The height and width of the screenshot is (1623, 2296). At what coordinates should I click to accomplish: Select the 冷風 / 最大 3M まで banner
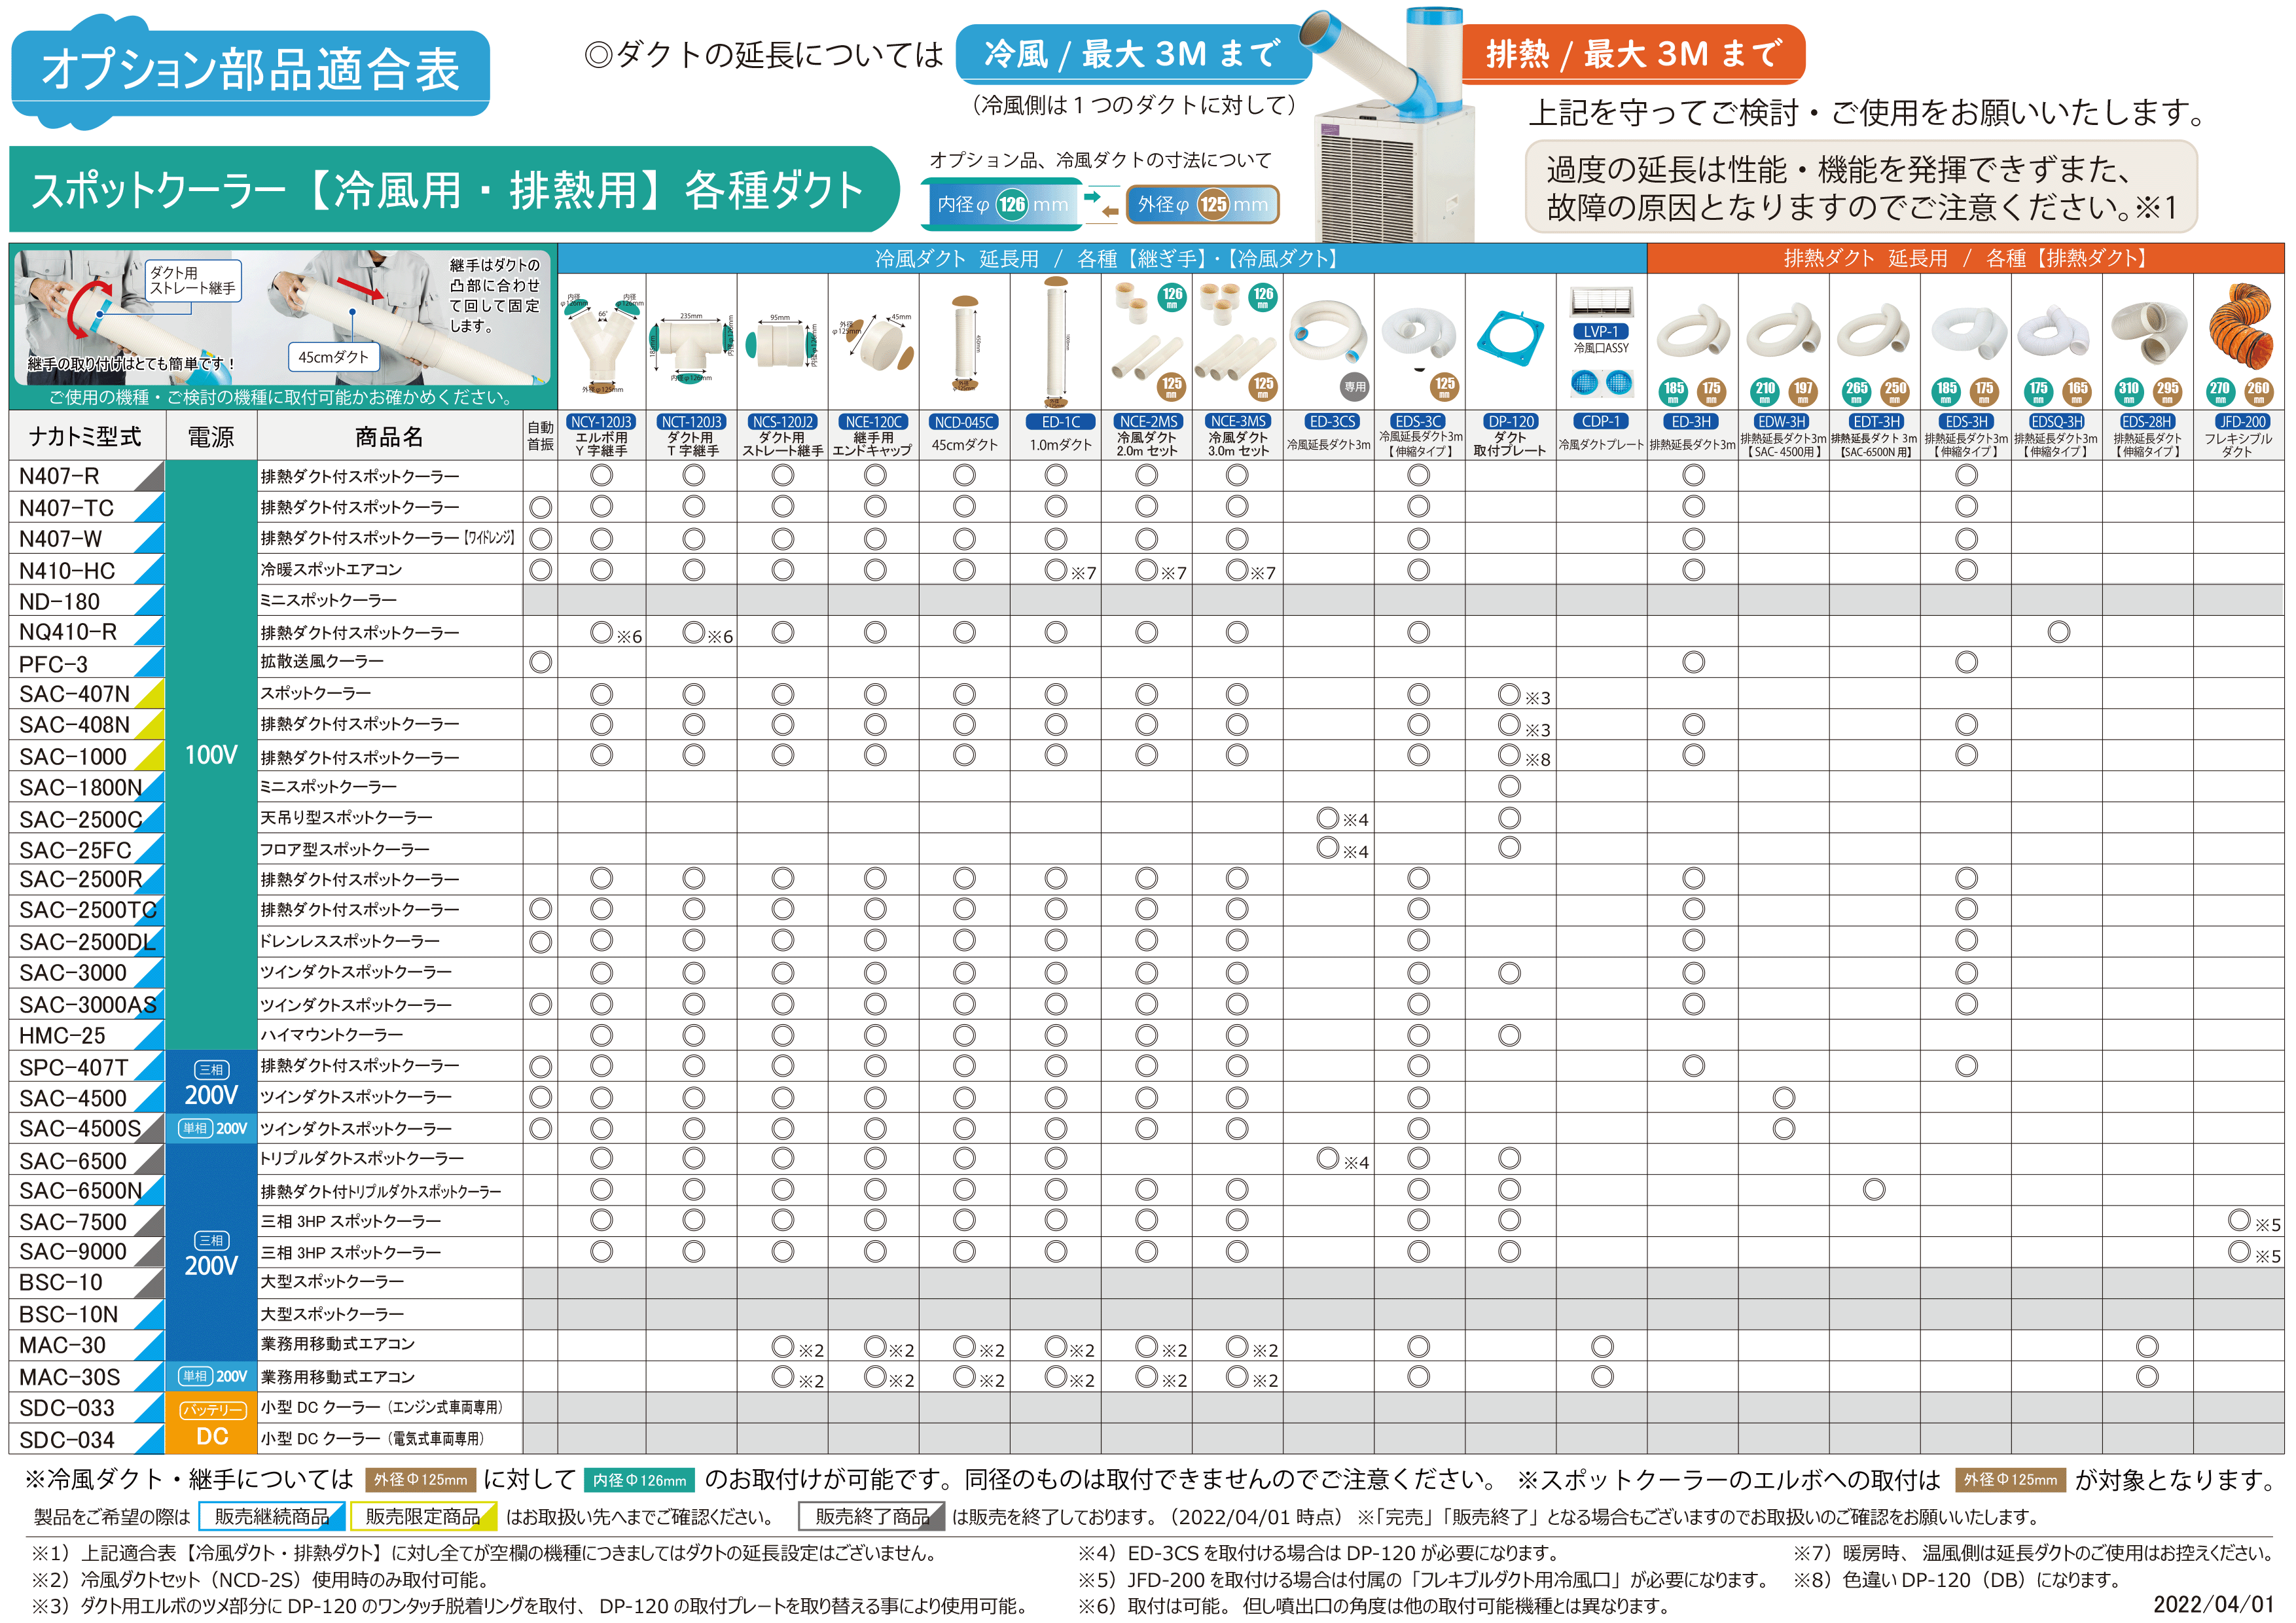point(1133,54)
